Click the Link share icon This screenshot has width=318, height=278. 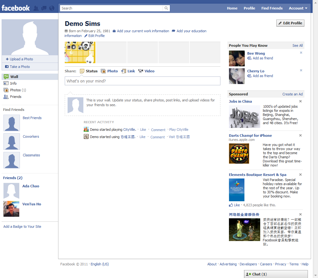click(x=123, y=71)
